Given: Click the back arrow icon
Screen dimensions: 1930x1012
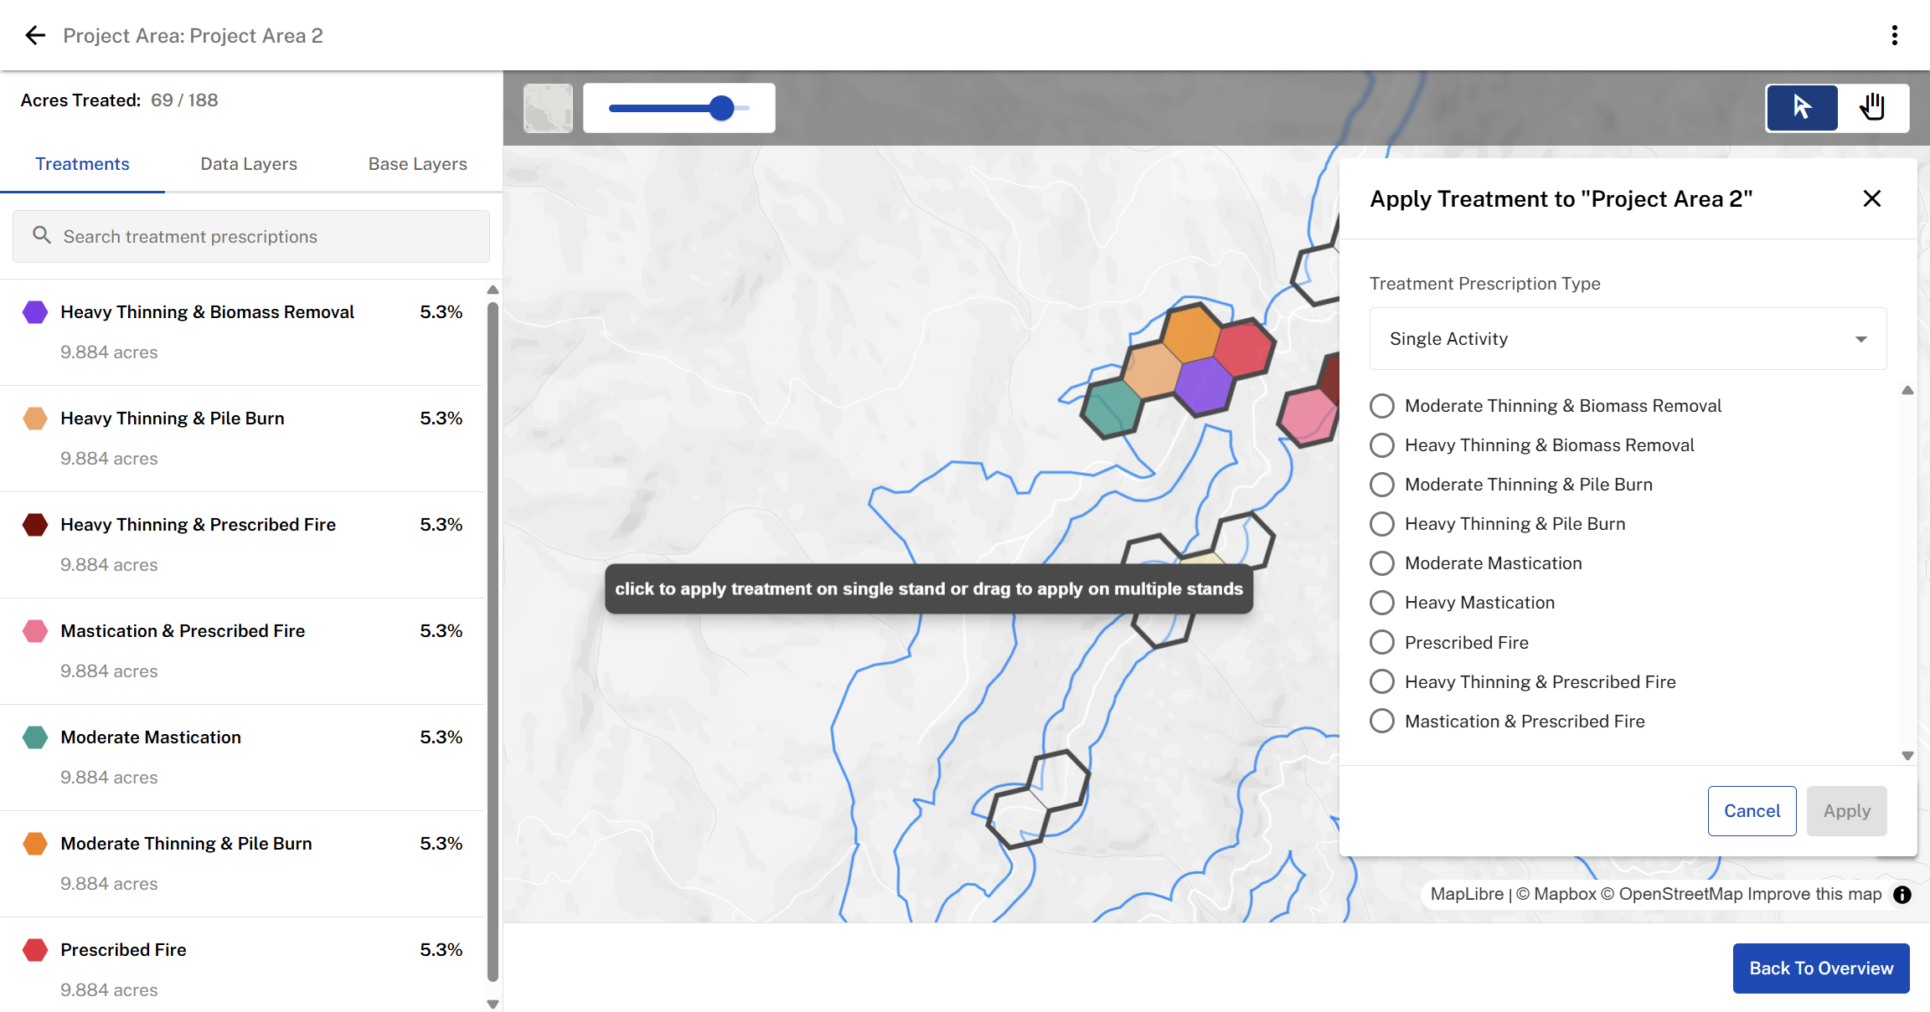Looking at the screenshot, I should point(35,35).
